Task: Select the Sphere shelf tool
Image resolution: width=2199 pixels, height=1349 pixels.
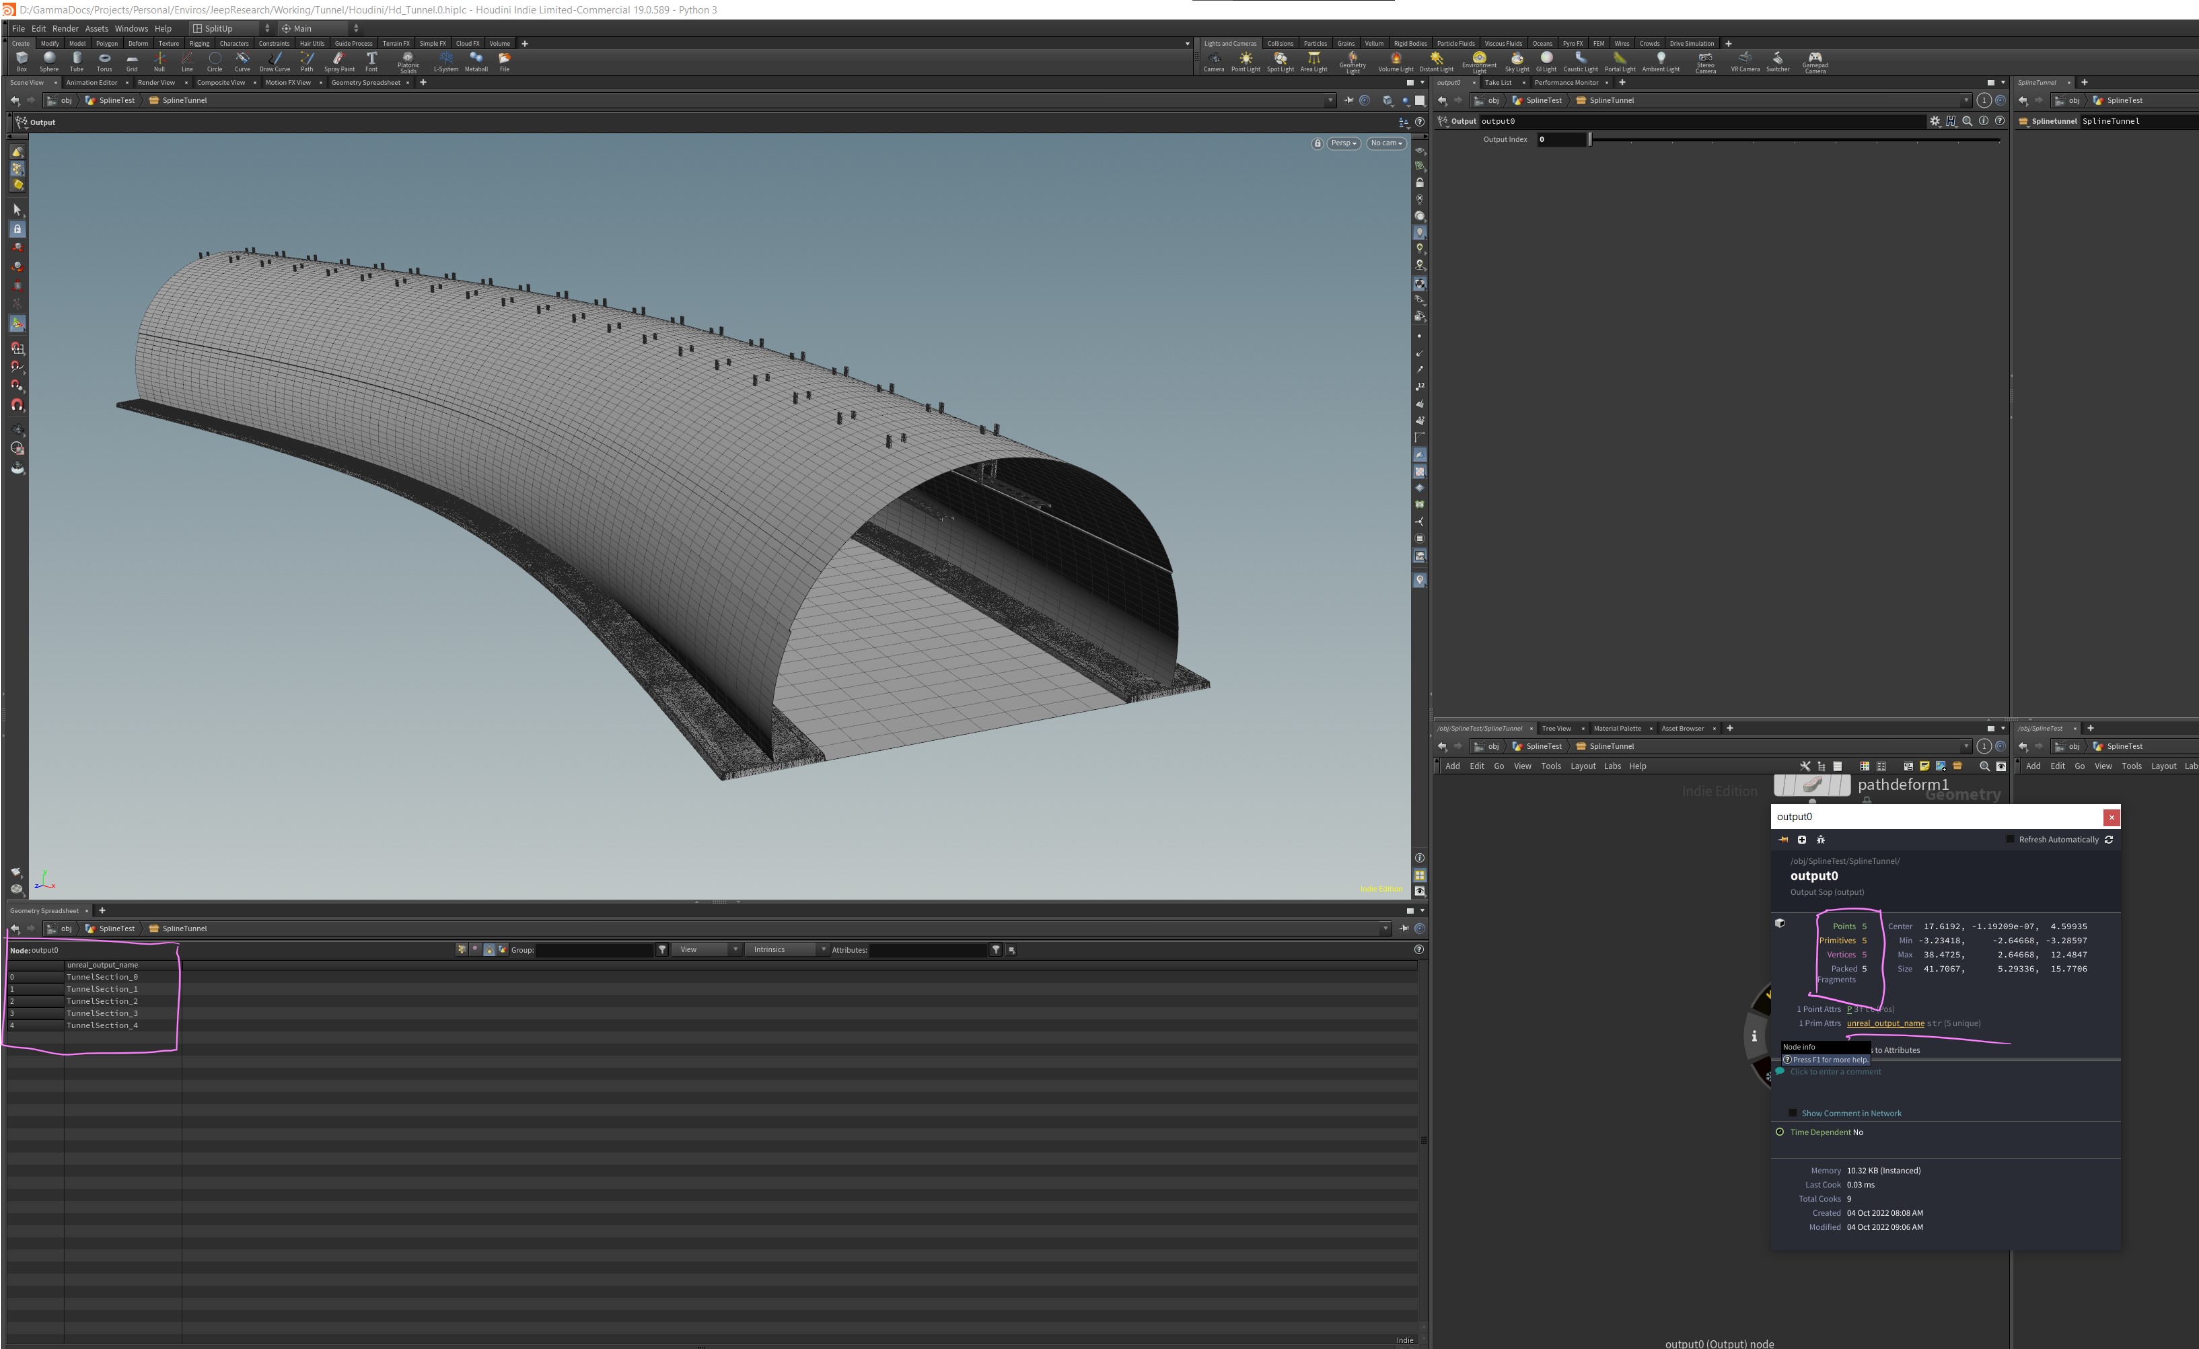Action: [49, 61]
